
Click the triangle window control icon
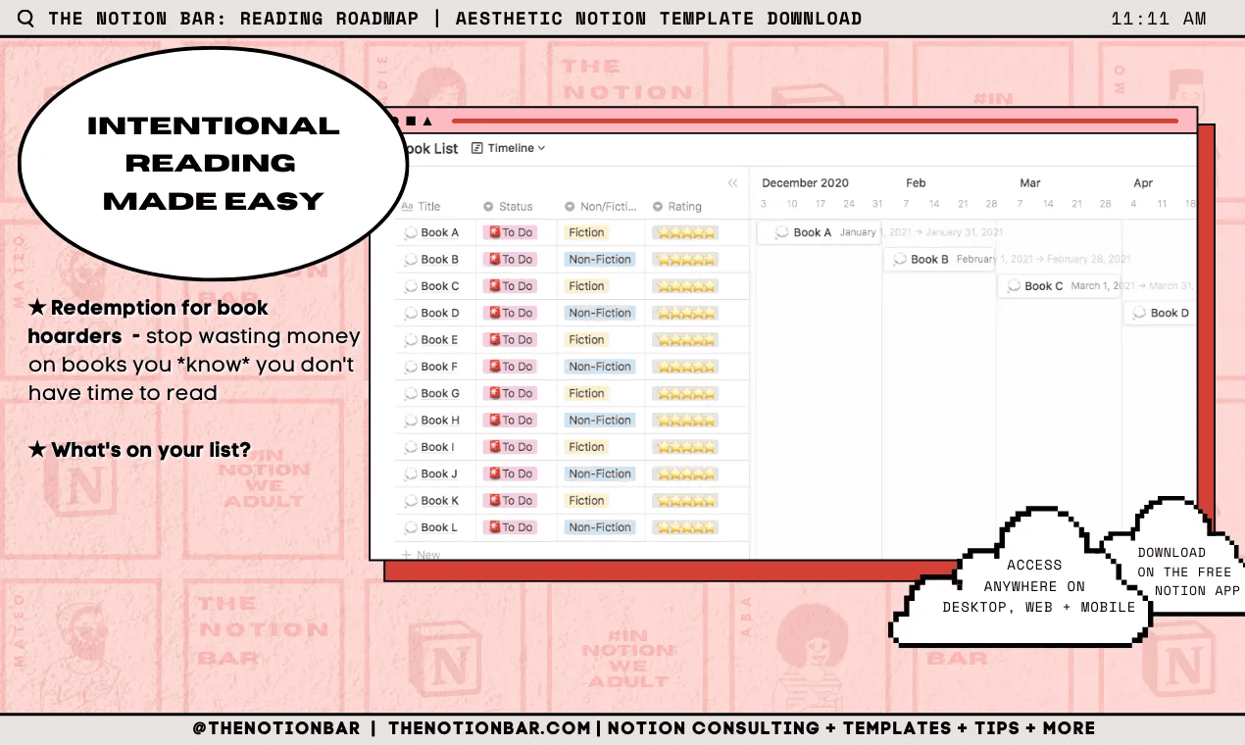coord(427,122)
